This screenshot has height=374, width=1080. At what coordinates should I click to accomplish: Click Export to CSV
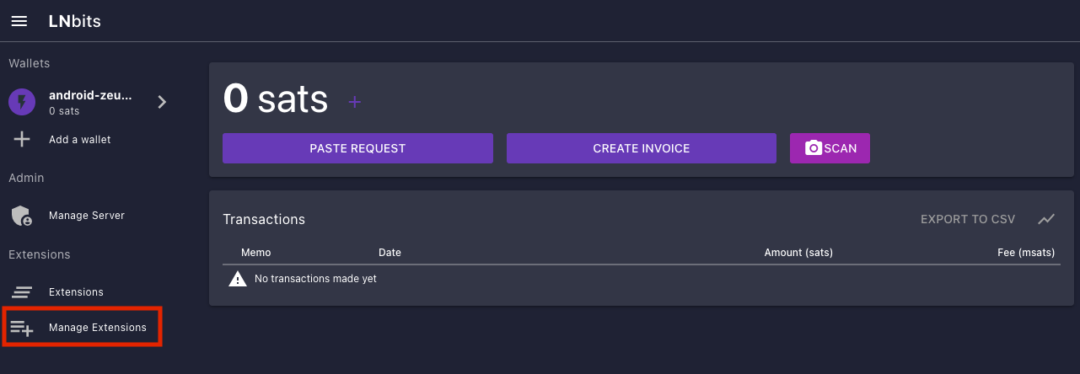tap(968, 219)
